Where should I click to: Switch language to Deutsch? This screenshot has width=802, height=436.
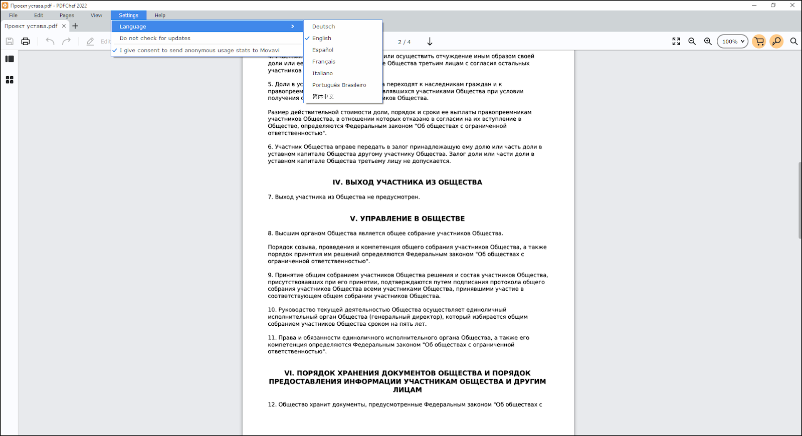pyautogui.click(x=323, y=27)
